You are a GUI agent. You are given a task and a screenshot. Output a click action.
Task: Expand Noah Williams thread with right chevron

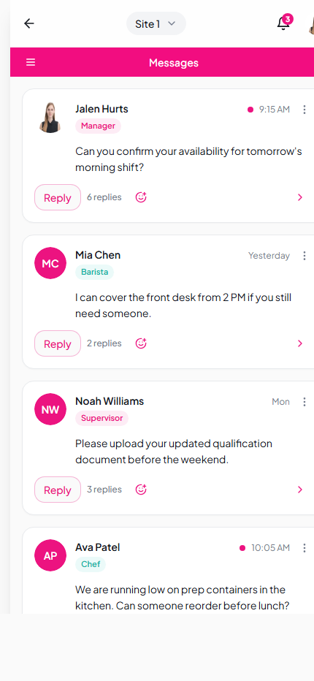click(299, 490)
